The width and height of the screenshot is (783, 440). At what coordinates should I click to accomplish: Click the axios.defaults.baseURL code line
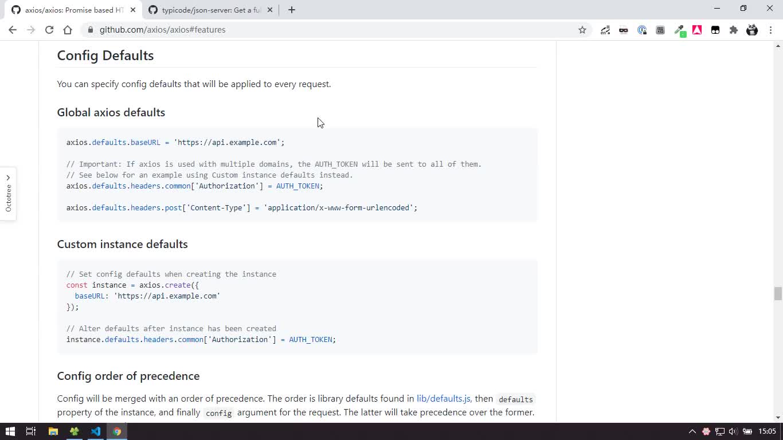[175, 142]
